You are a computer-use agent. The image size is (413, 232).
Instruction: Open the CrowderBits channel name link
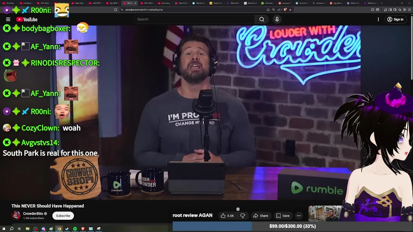click(33, 214)
